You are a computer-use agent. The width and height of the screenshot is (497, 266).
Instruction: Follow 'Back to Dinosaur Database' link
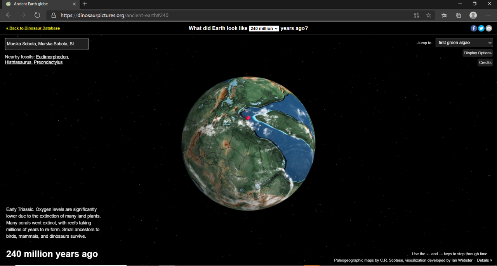(33, 28)
